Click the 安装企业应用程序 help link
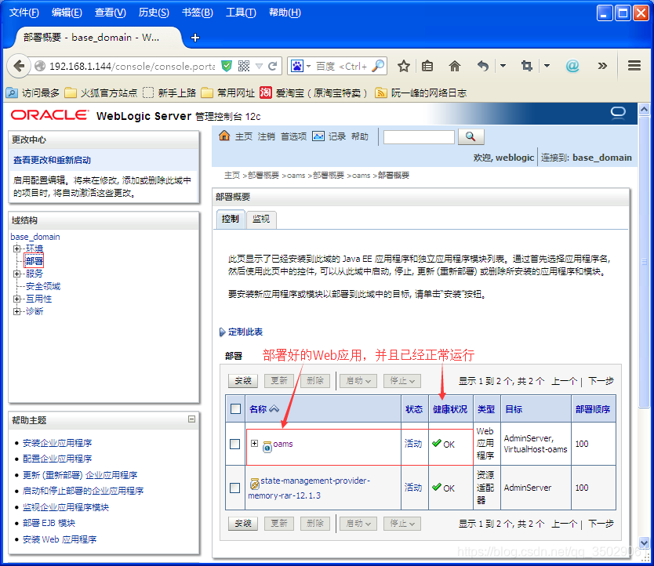654x566 pixels. [x=57, y=443]
